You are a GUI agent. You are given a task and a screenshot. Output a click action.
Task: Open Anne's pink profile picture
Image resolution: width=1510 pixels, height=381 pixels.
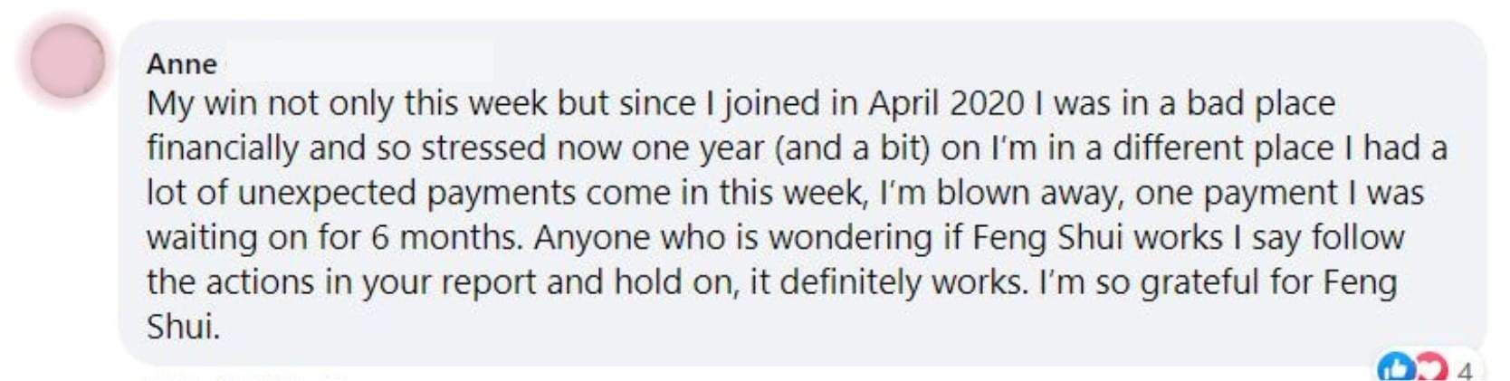tap(68, 61)
